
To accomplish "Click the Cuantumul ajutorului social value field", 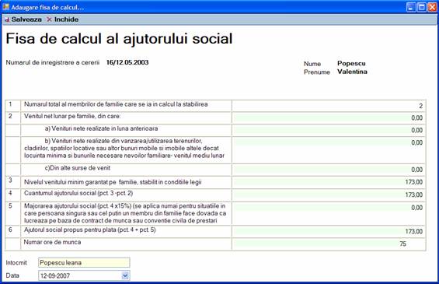I will point(329,195).
